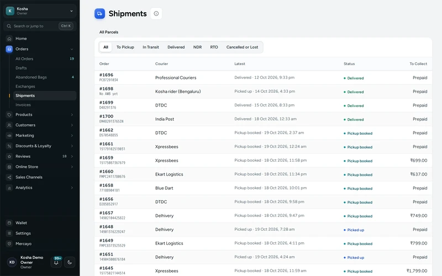Click Picked up status of order #1648
The image size is (442, 276).
pos(354,230)
